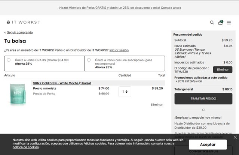This screenshot has height=155, width=239.
Task: Click the TRAMITAR PEDIDO button
Action: tap(203, 99)
